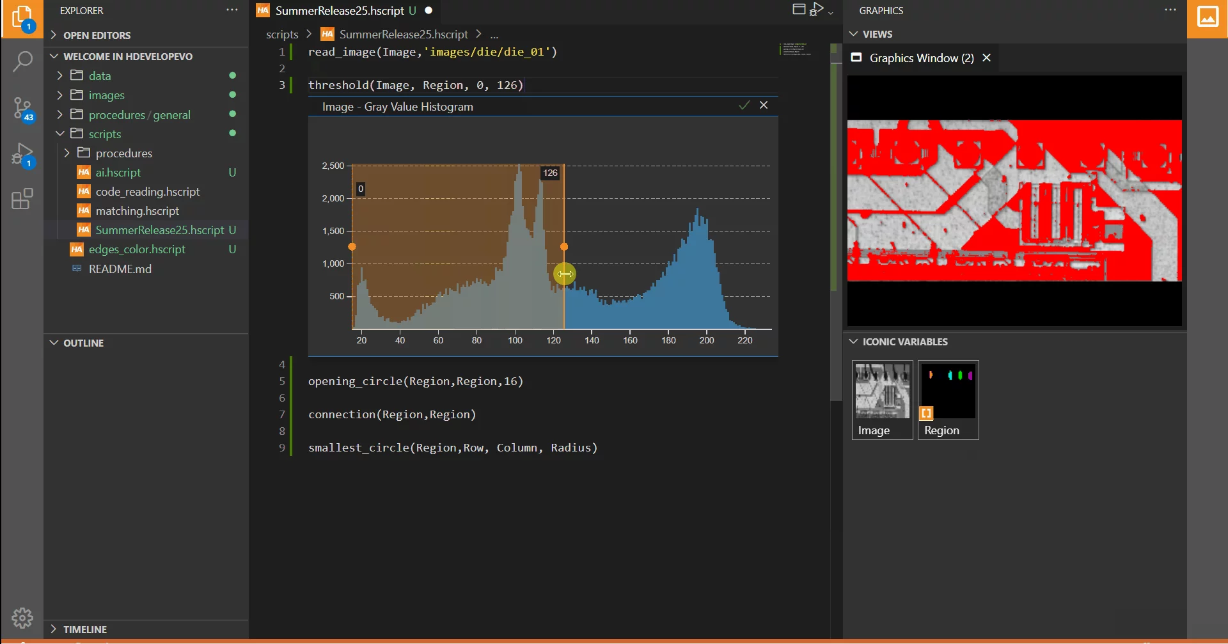This screenshot has width=1228, height=644.
Task: Open the Extensions view
Action: coord(22,200)
